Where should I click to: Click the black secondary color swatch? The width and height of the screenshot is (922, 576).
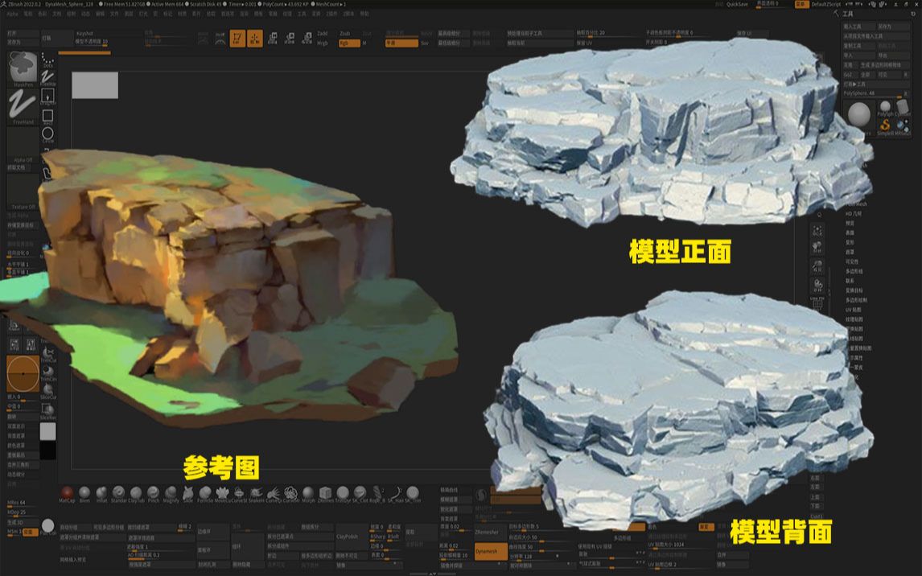[47, 451]
